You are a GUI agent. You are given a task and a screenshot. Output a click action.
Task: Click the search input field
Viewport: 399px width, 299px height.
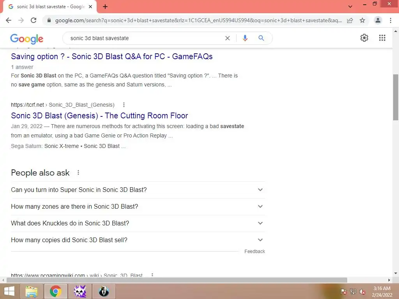pyautogui.click(x=145, y=38)
